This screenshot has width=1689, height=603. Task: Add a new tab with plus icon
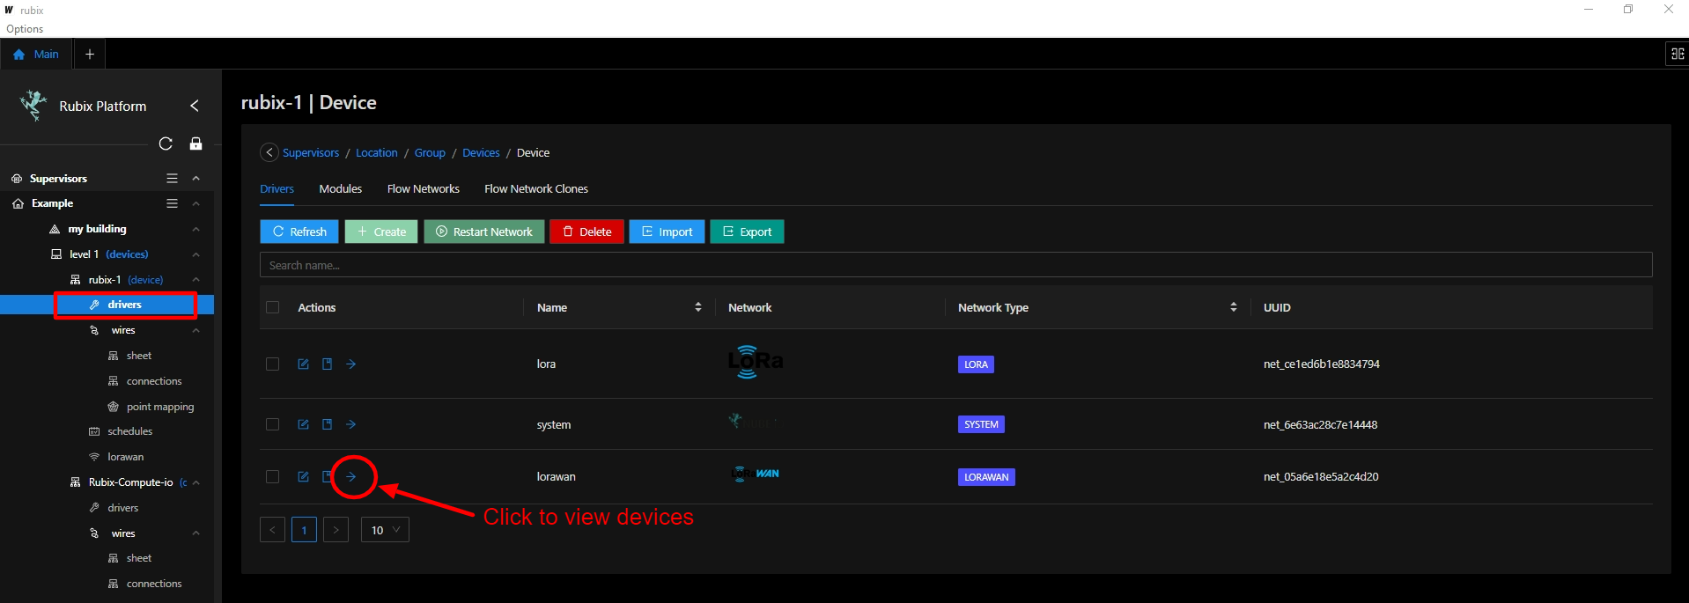click(90, 54)
